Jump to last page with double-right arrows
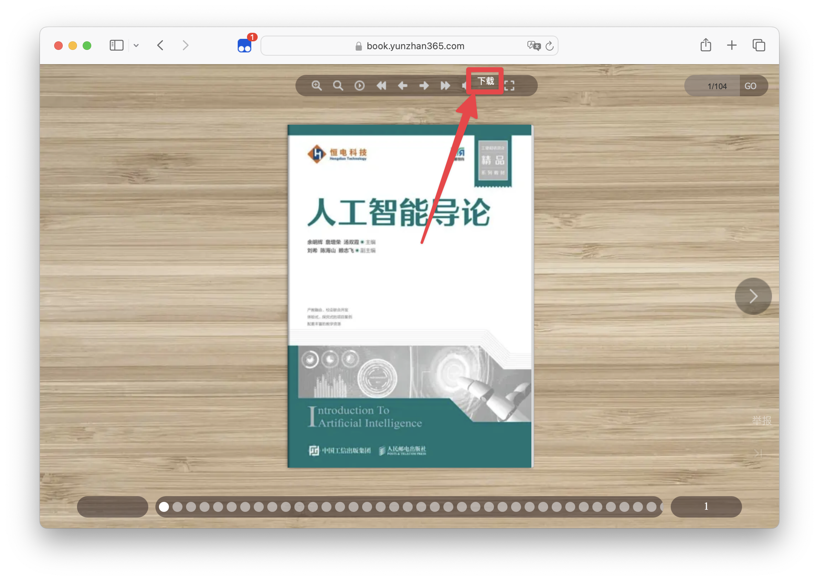This screenshot has width=819, height=581. (x=445, y=86)
